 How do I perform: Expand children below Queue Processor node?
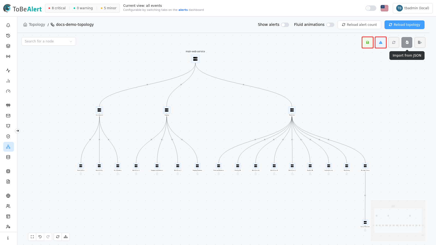365,230
